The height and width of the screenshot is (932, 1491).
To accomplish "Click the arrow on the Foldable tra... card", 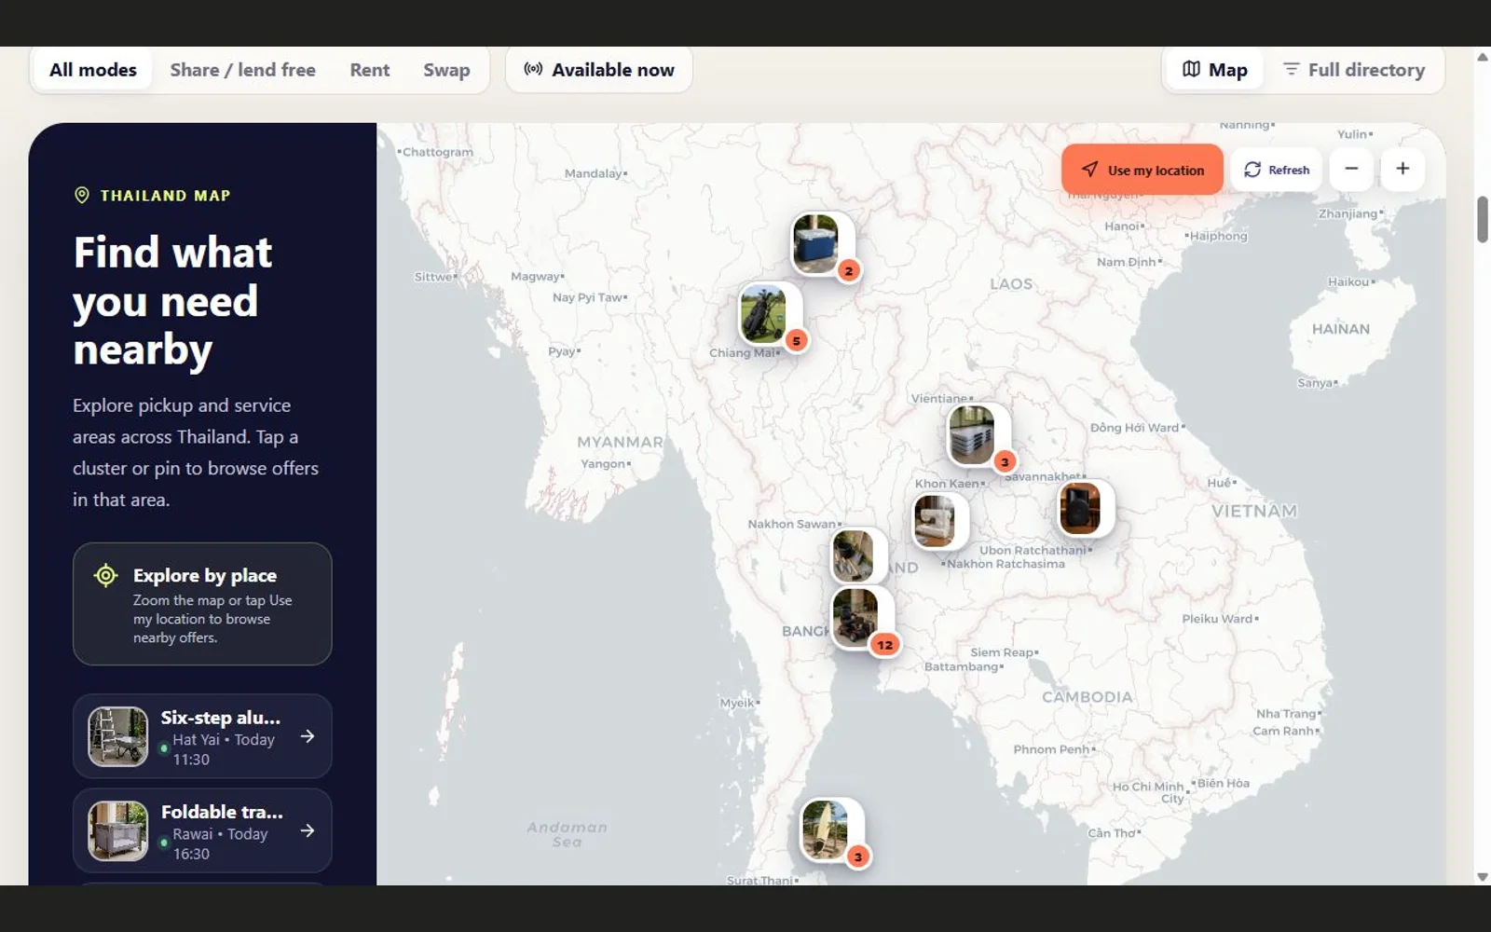I will [308, 830].
